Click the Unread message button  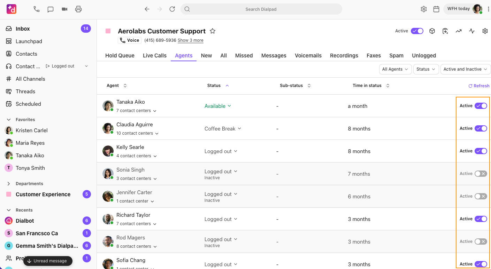48,261
